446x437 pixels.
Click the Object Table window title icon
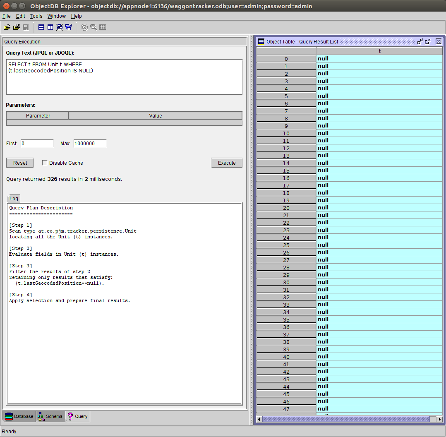(x=261, y=42)
